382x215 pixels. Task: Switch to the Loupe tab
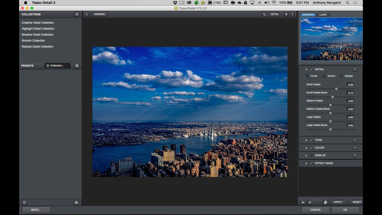pos(323,15)
